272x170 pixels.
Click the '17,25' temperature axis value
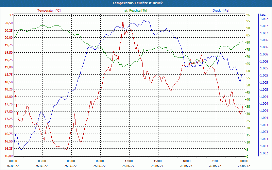click(x=8, y=119)
